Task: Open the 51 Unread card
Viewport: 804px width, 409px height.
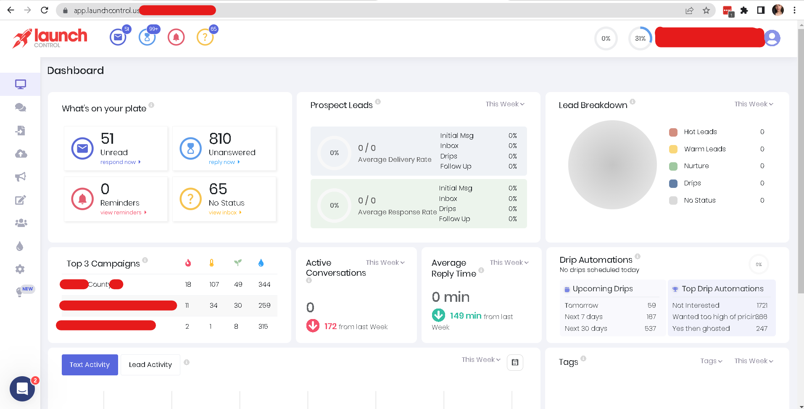Action: coord(116,148)
